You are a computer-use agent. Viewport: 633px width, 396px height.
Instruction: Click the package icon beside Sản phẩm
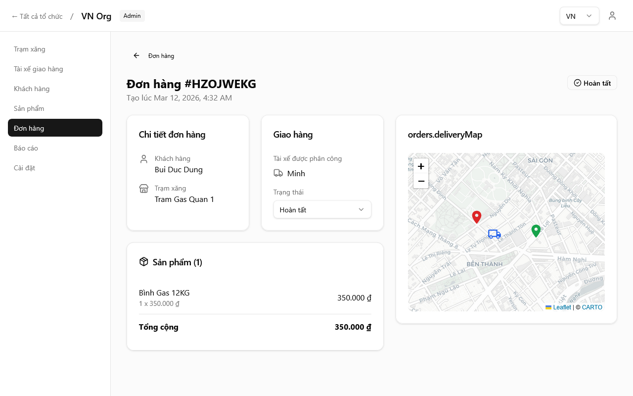[143, 261]
